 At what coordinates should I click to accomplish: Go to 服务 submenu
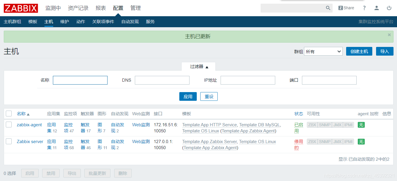pos(150,22)
